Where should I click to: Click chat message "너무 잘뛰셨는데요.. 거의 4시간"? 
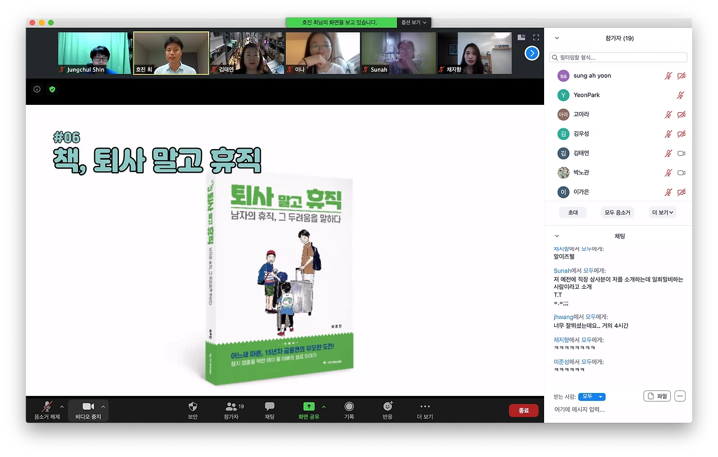[591, 326]
